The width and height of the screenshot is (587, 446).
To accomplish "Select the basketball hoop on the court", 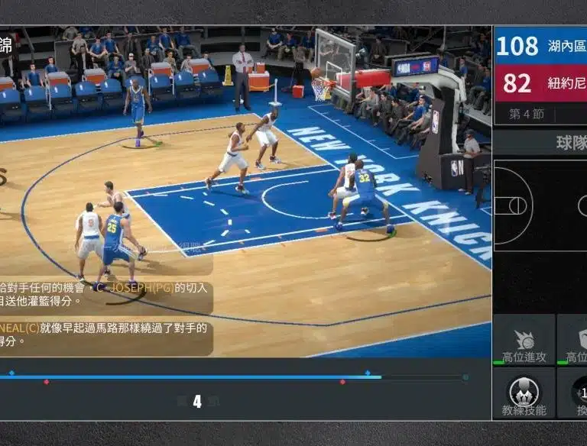I will 320,86.
